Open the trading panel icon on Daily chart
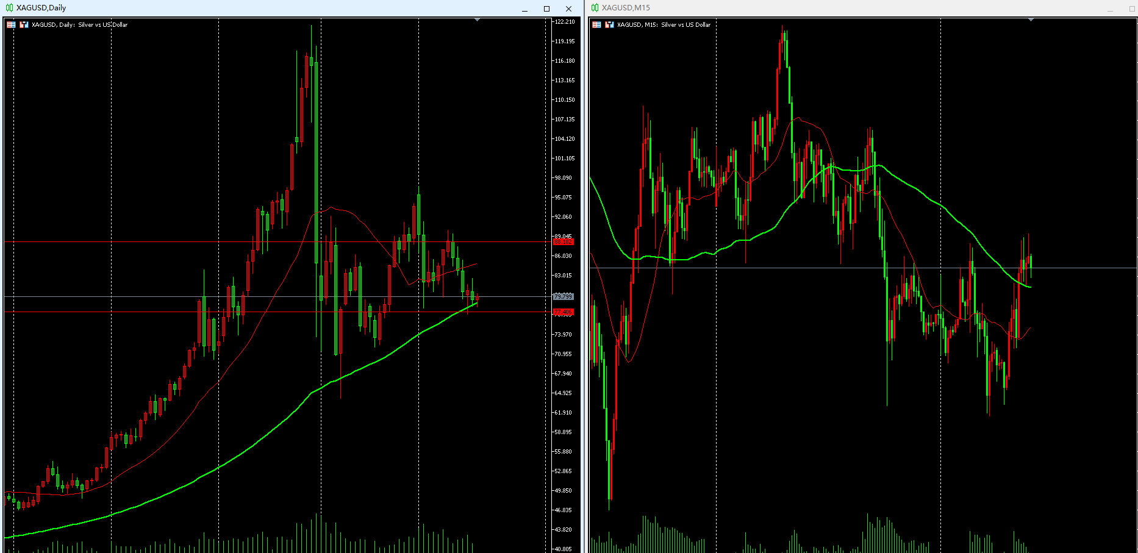The image size is (1138, 553). 24,25
